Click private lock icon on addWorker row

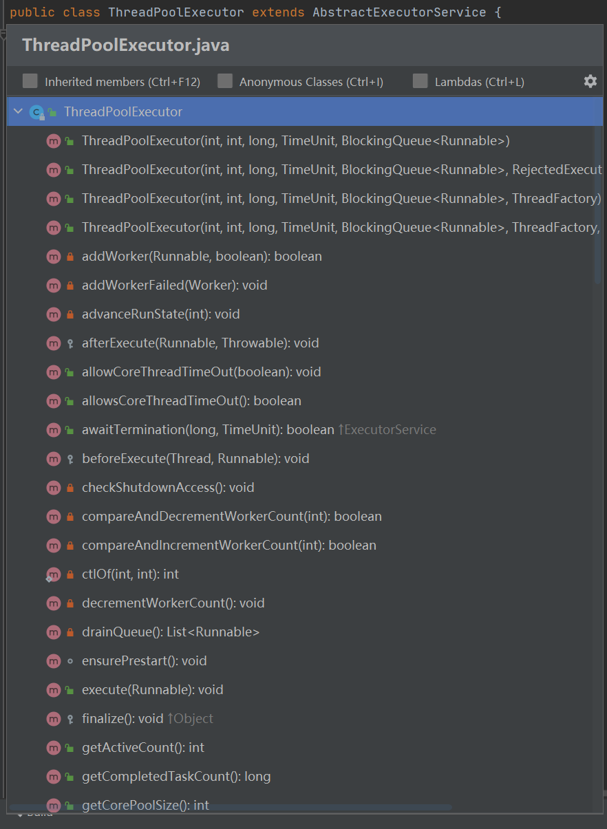pos(70,257)
